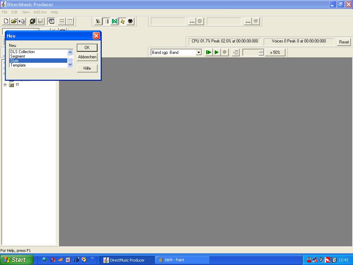Toggle the project tree view icon
Viewport: 353px width, 265px height.
(x=51, y=21)
